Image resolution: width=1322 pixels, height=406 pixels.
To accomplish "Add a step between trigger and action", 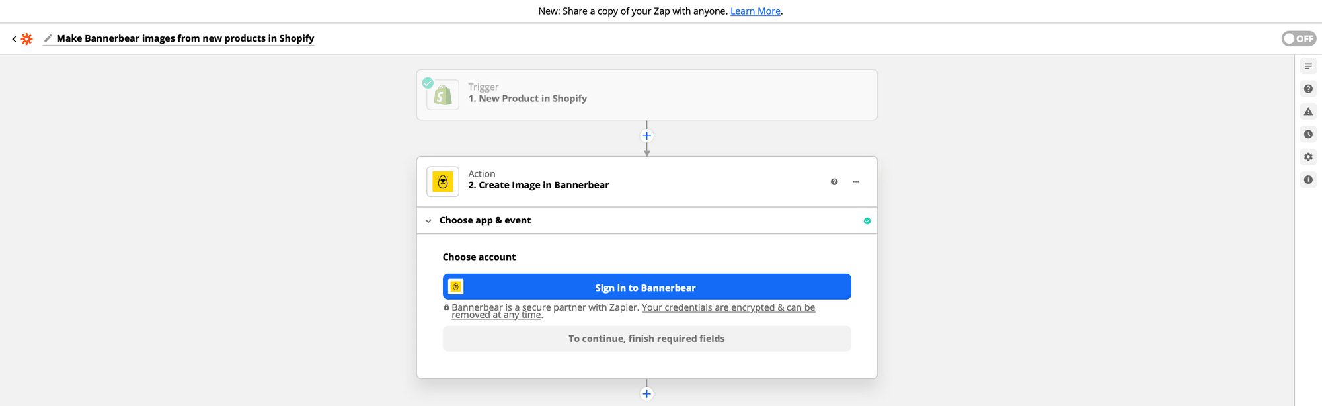I will 646,136.
